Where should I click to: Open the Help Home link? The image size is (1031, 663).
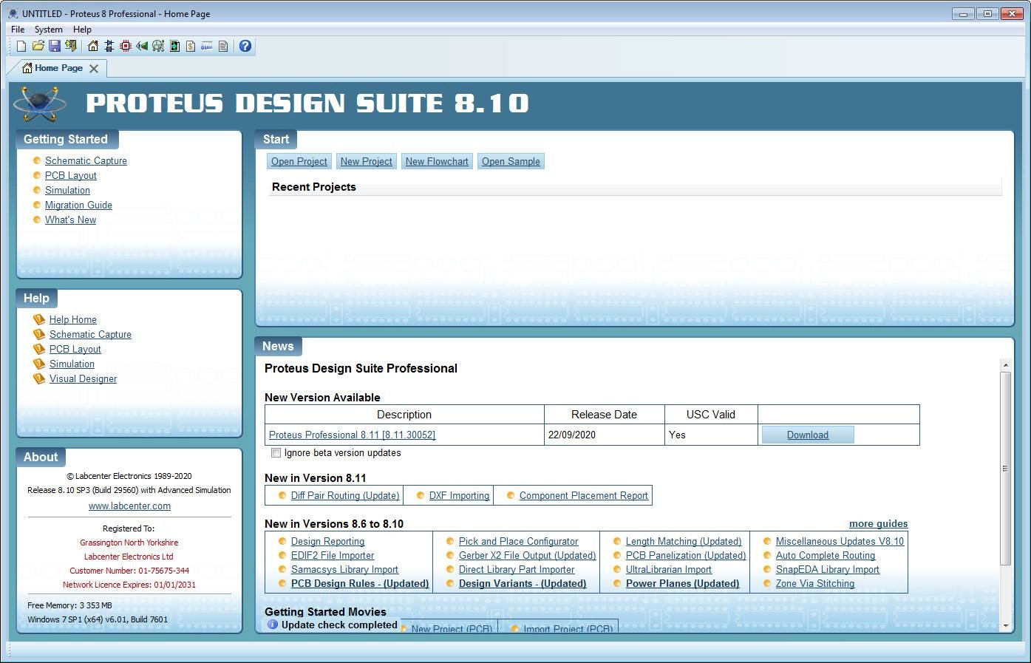pos(73,319)
